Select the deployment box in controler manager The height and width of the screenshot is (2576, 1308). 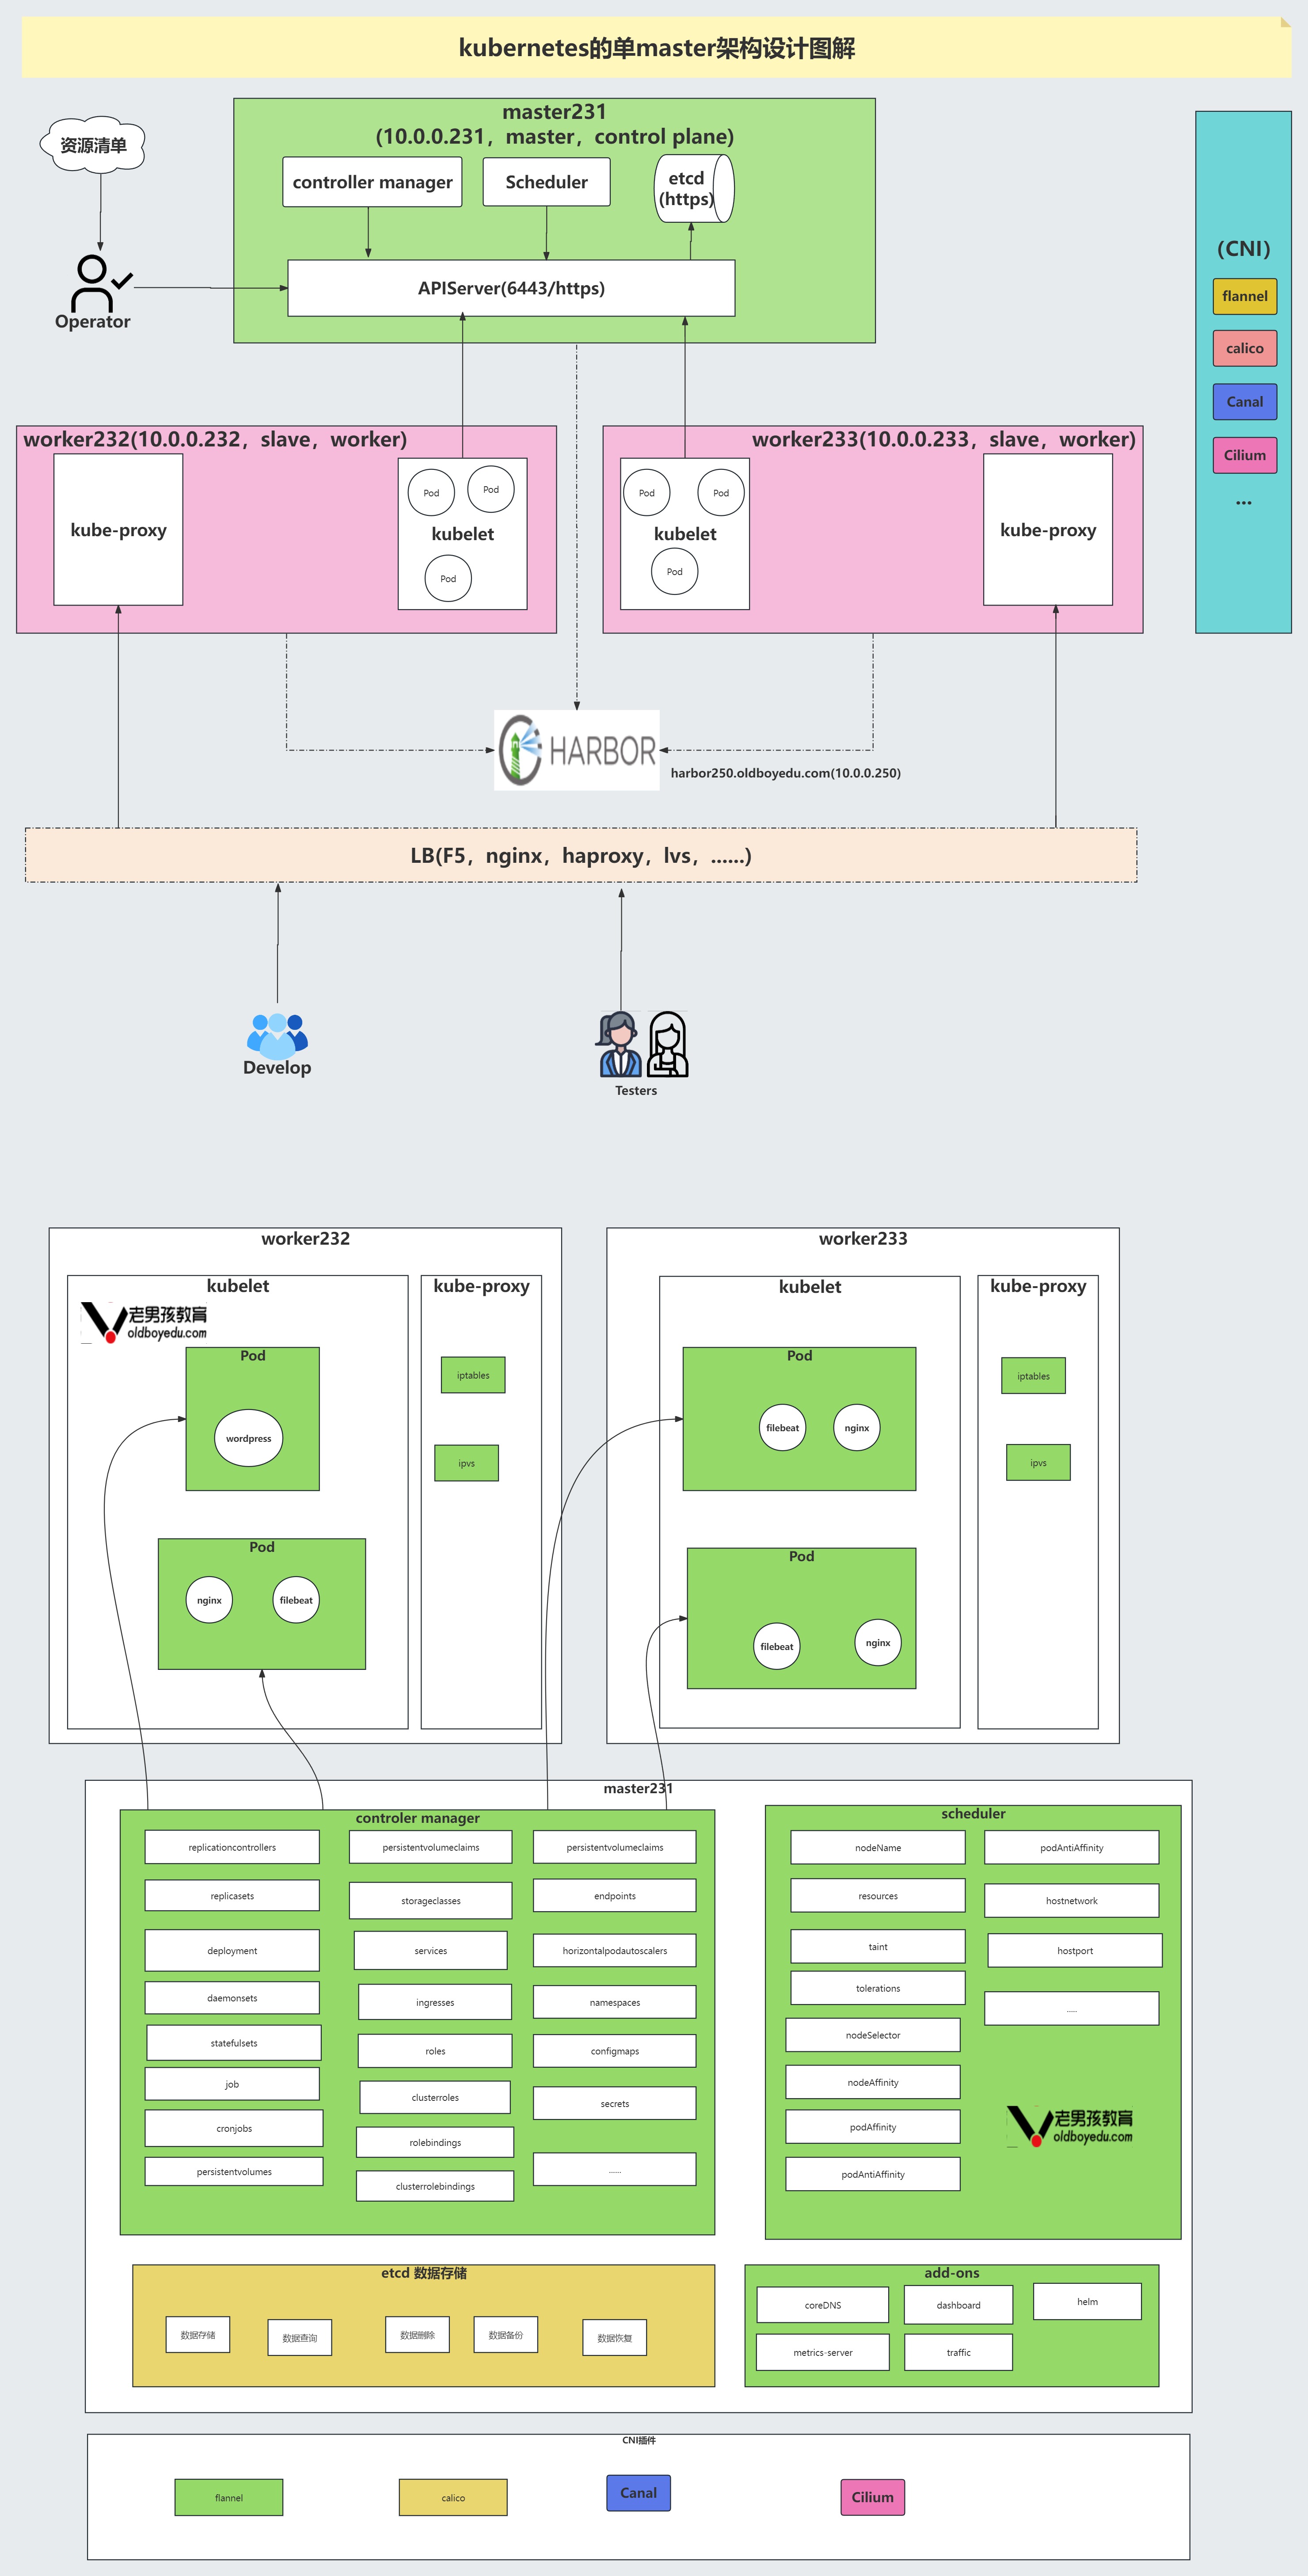click(232, 1950)
